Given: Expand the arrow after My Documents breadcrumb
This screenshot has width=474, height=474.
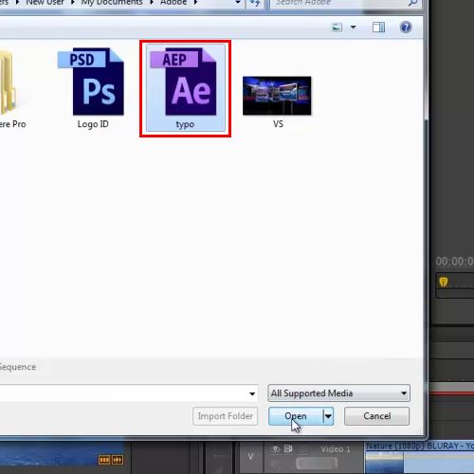Looking at the screenshot, I should [152, 3].
